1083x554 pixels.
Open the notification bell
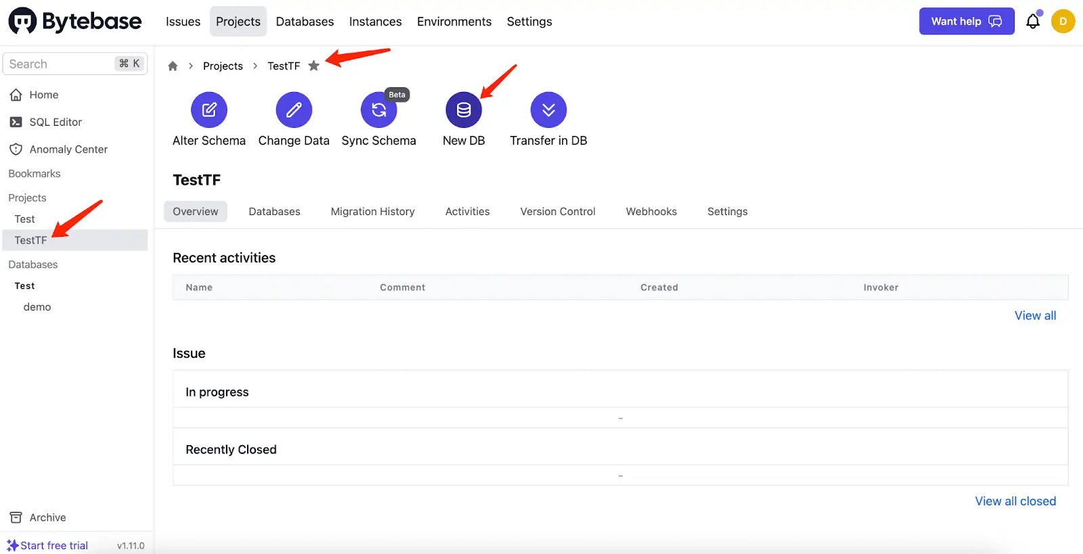[x=1033, y=21]
